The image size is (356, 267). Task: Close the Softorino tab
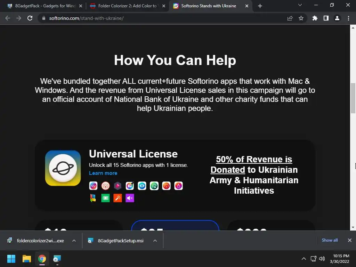point(247,6)
